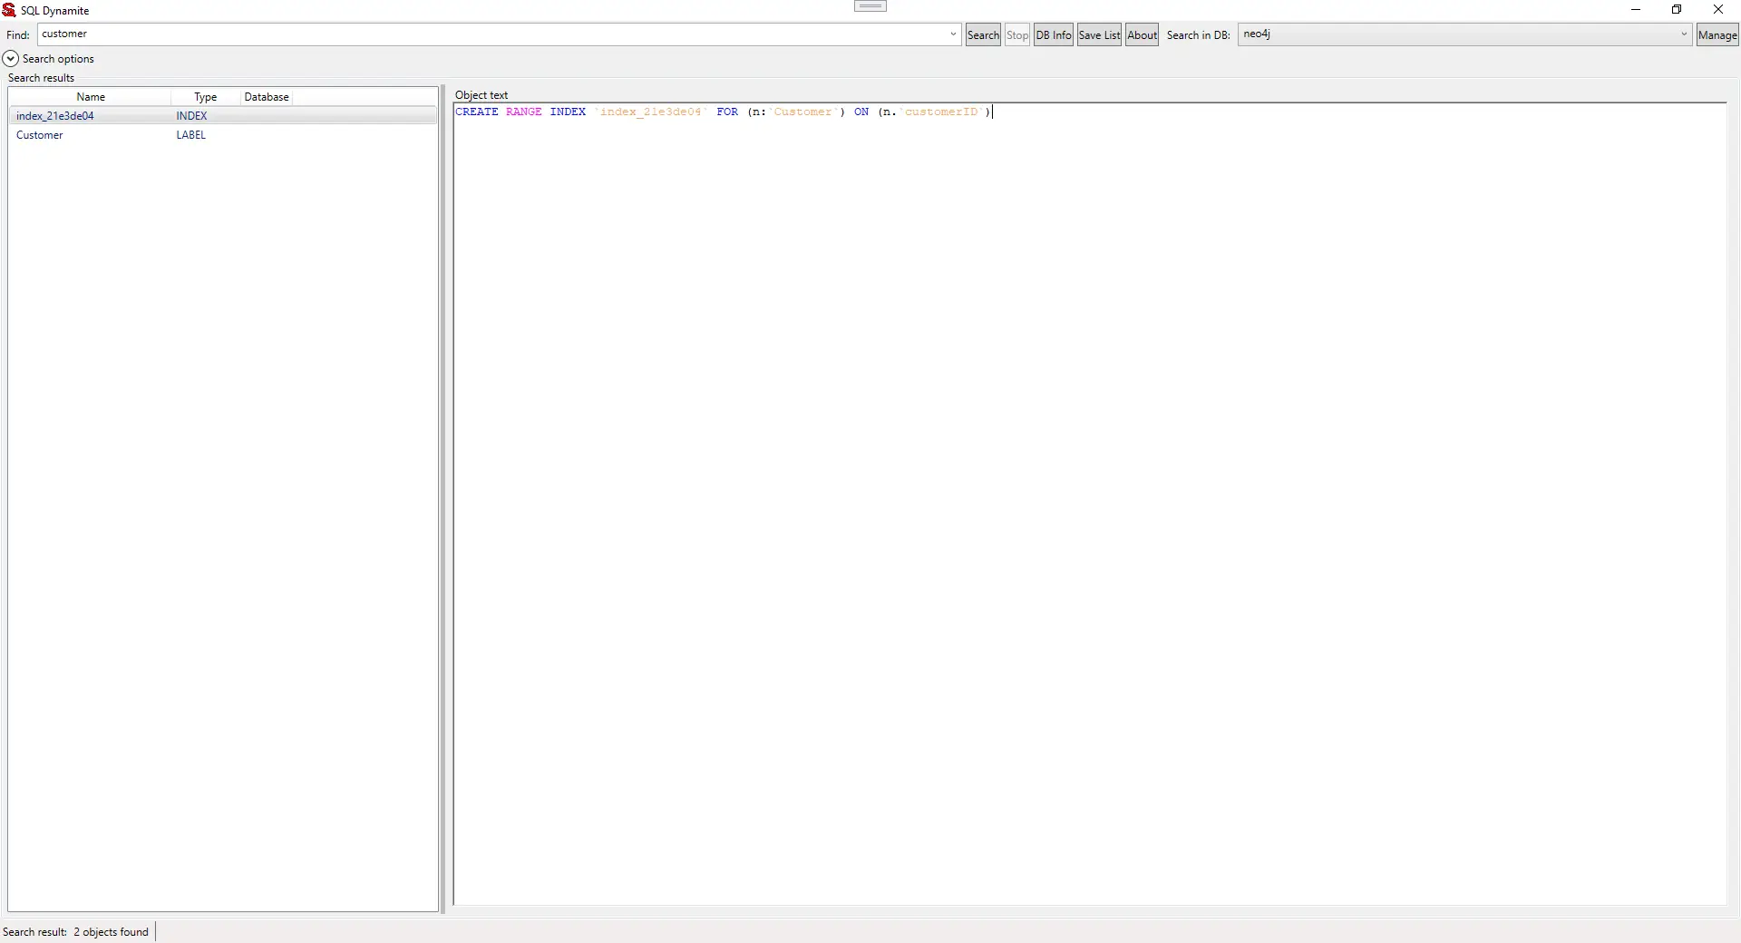Viewport: 1741px width, 943px height.
Task: Click customerID in the object text
Action: 941,112
